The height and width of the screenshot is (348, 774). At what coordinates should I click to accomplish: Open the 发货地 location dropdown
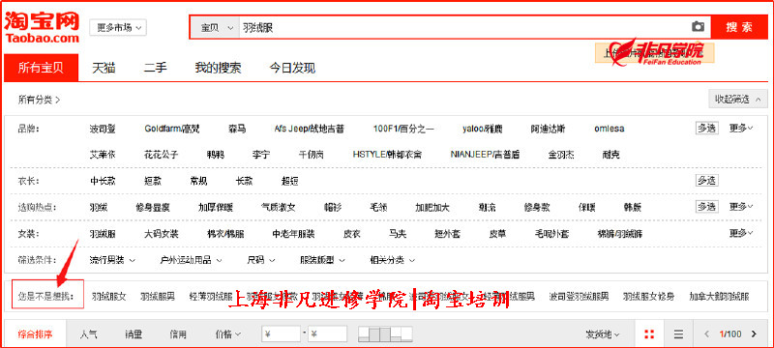tap(602, 334)
